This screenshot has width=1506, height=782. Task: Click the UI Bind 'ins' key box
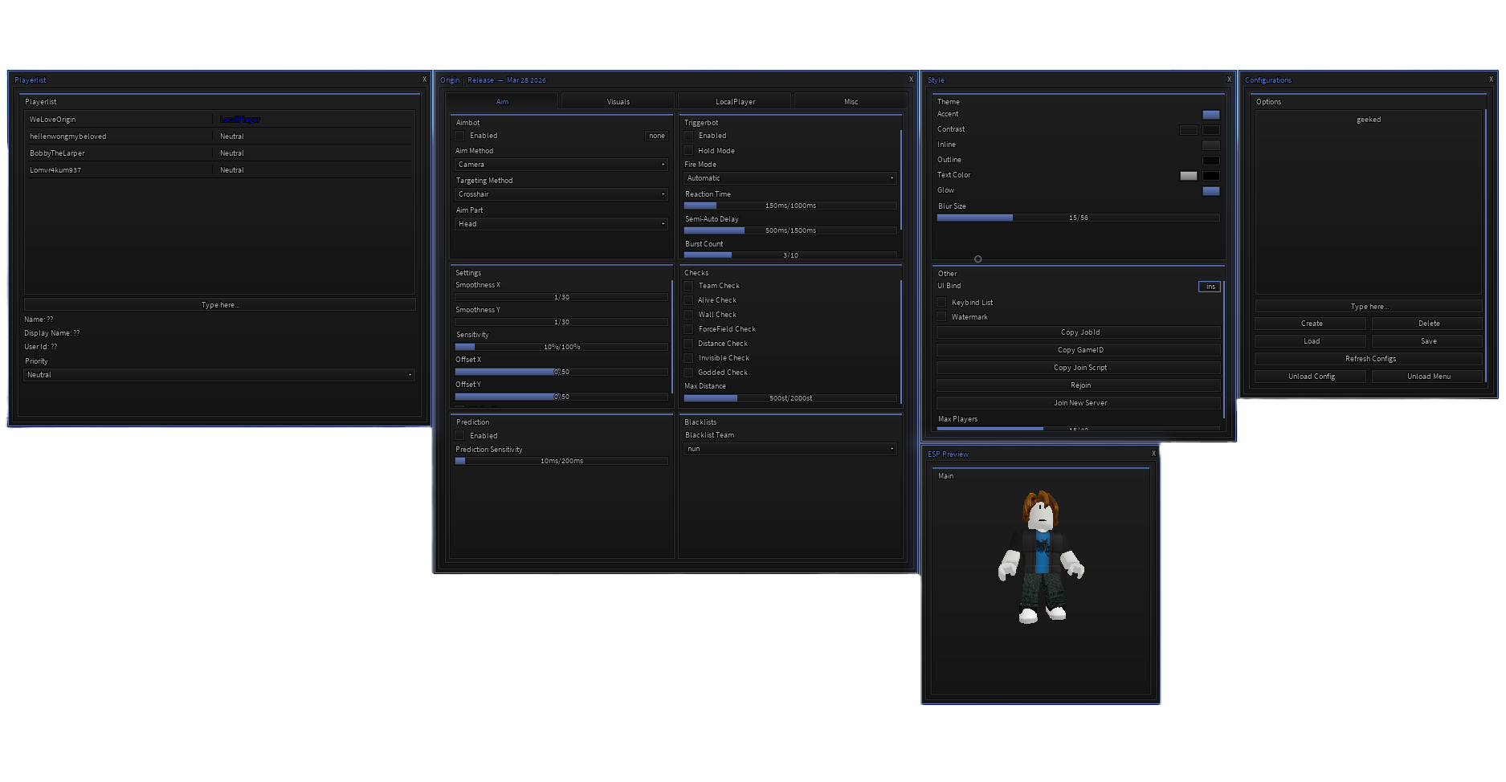[x=1210, y=287]
